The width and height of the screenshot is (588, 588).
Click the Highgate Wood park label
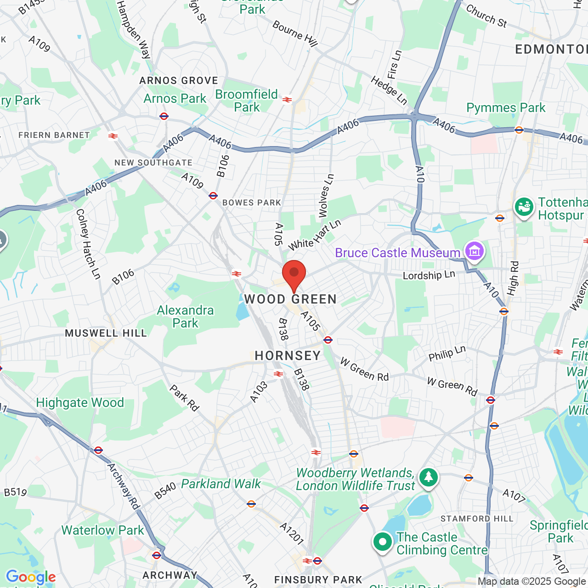(x=80, y=403)
